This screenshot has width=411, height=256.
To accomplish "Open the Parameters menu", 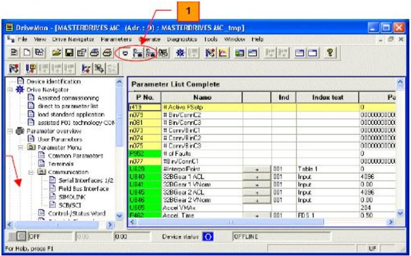I will 116,39.
